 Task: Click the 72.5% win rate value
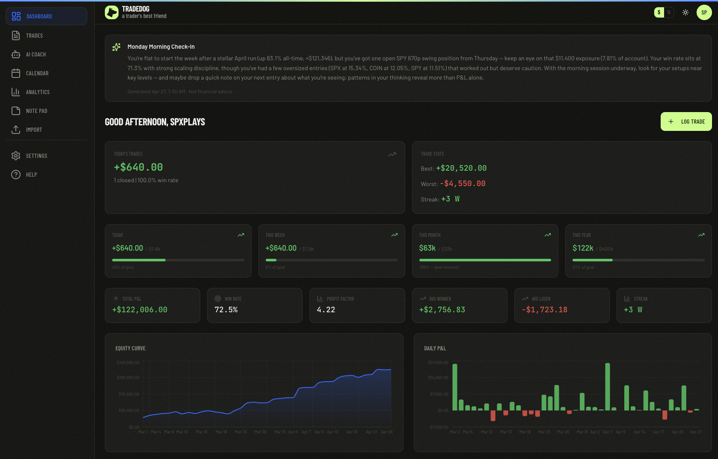coord(226,310)
